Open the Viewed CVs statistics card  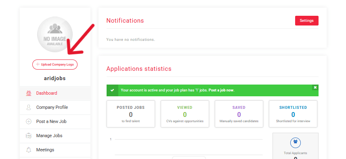click(185, 114)
